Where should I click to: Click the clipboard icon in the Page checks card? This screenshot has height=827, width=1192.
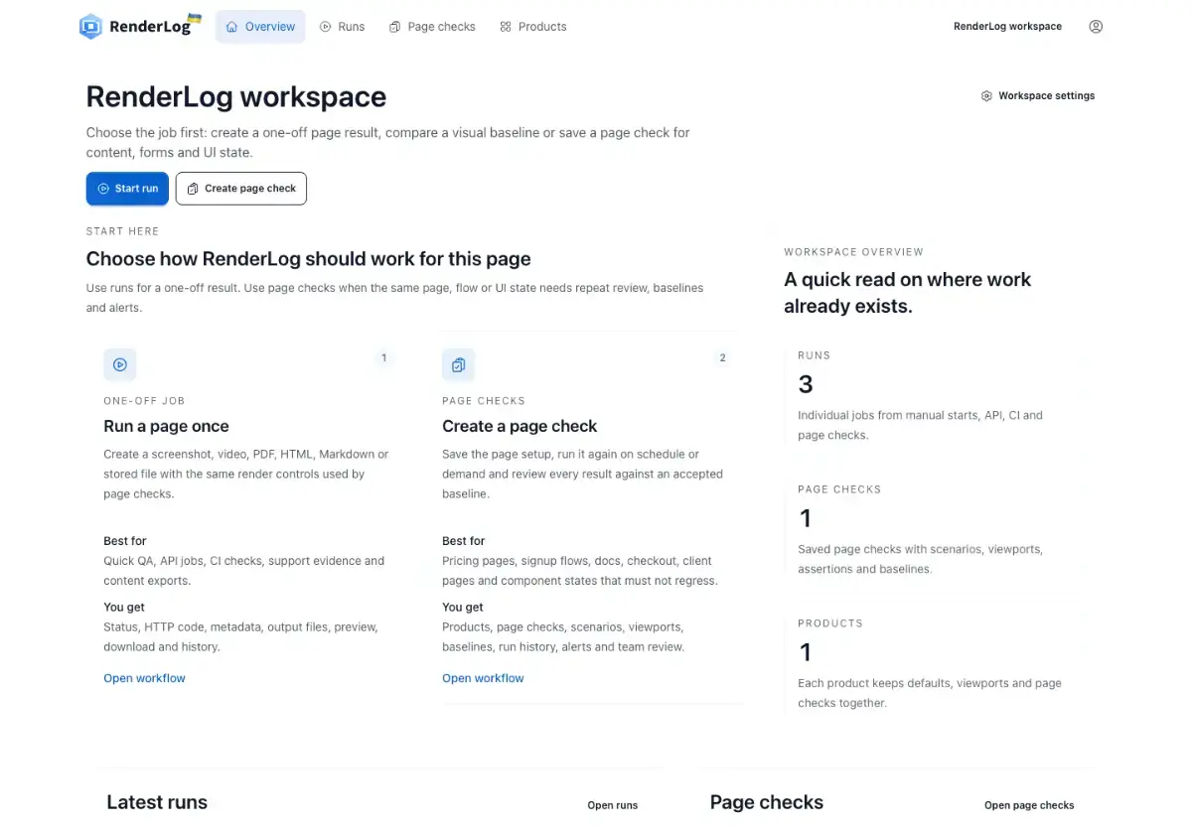(x=458, y=364)
